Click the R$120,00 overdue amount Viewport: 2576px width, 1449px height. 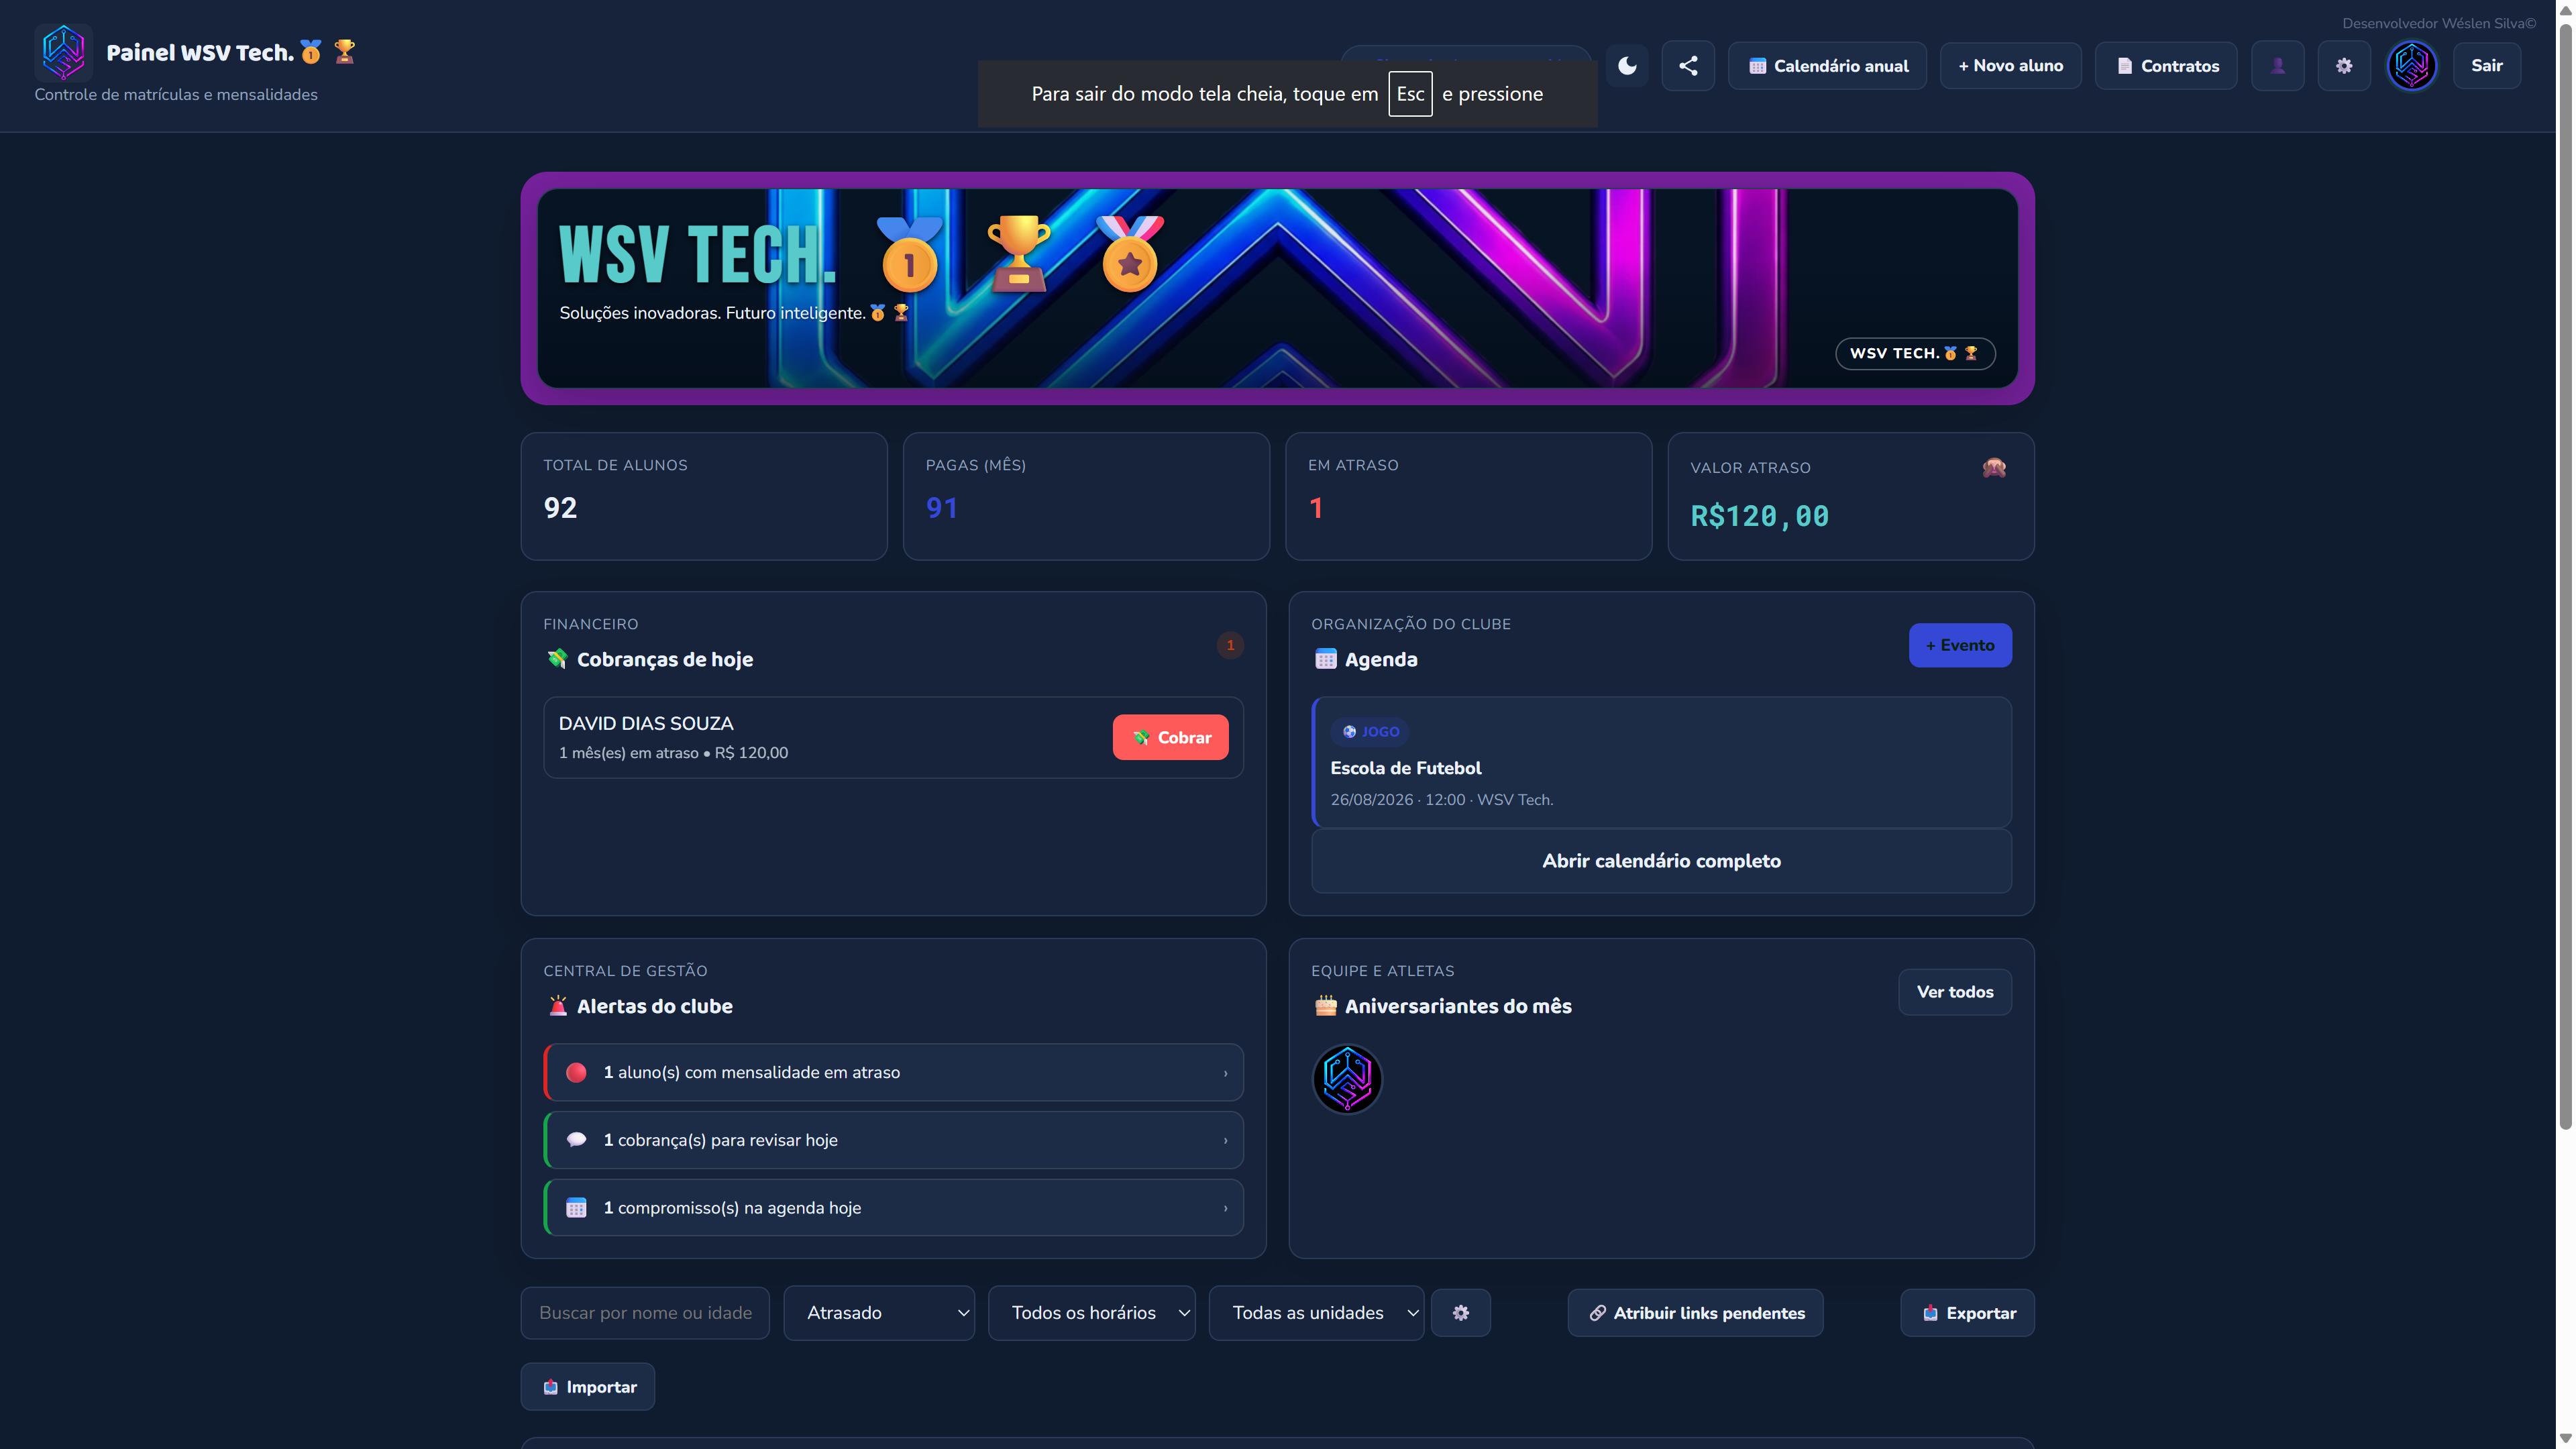point(1760,516)
